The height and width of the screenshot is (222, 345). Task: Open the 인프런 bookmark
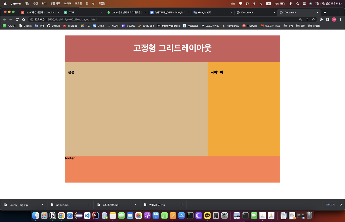113,26
